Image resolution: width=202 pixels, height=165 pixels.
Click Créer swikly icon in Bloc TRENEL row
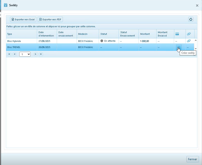coord(179,47)
